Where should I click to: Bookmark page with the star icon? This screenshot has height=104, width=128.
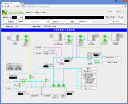click(123, 6)
